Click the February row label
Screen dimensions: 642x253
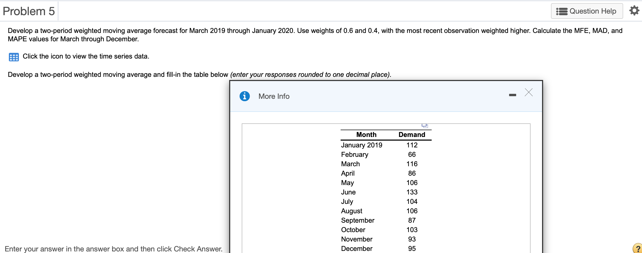pos(354,154)
